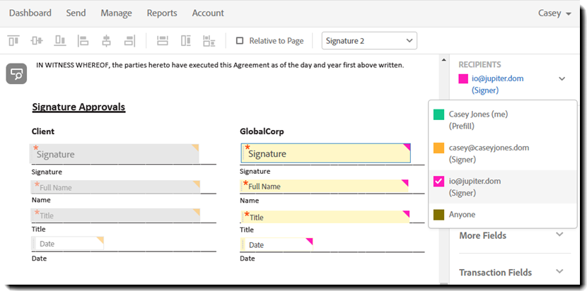This screenshot has width=587, height=291.
Task: Click the align left edges icon
Action: tap(83, 41)
